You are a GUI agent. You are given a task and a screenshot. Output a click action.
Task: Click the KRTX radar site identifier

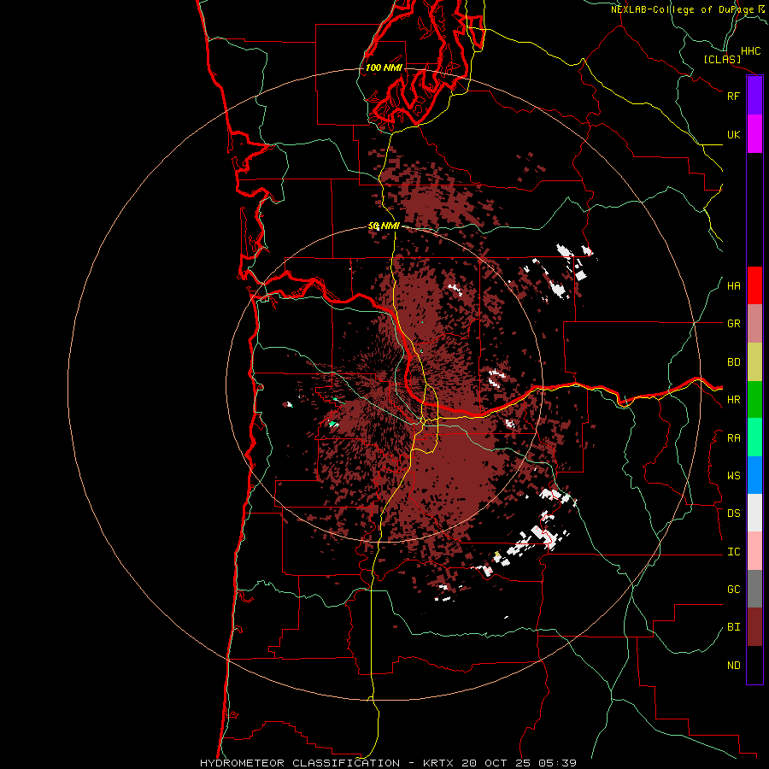441,763
